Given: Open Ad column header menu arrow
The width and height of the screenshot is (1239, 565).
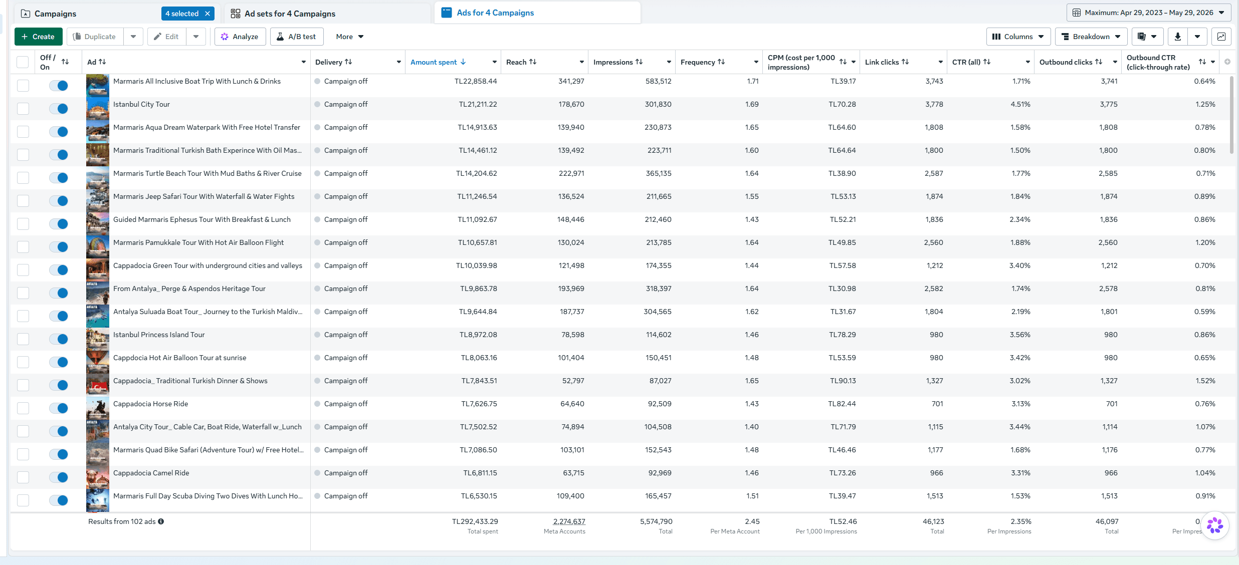Looking at the screenshot, I should [303, 62].
